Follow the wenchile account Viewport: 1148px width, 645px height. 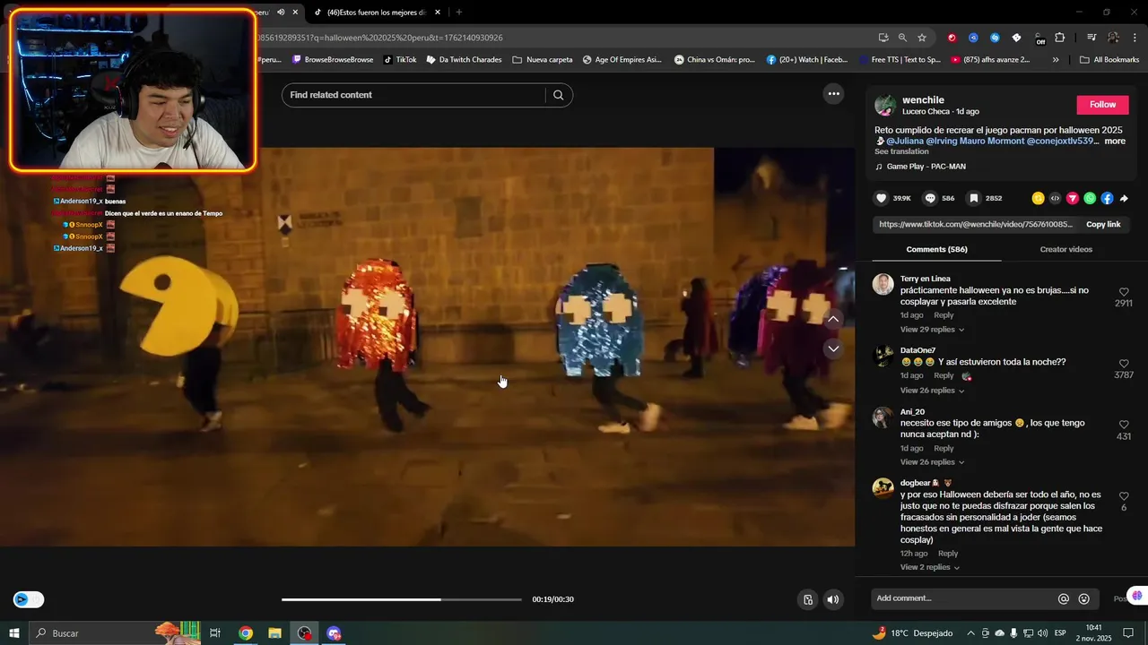pos(1102,105)
